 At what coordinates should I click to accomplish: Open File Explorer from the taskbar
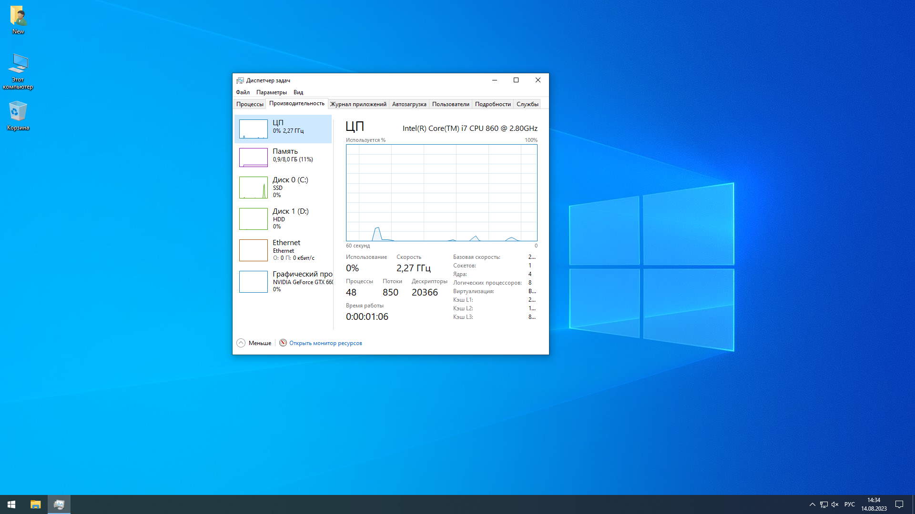point(36,504)
